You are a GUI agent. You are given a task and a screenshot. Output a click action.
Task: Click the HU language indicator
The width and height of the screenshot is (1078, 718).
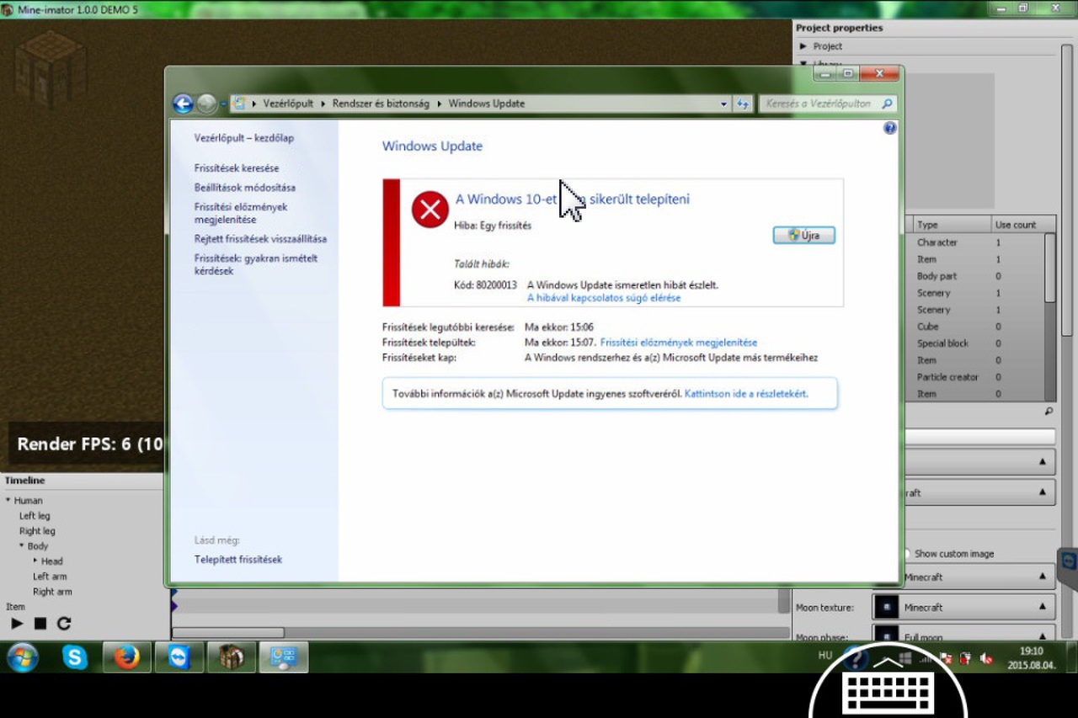[x=825, y=655]
